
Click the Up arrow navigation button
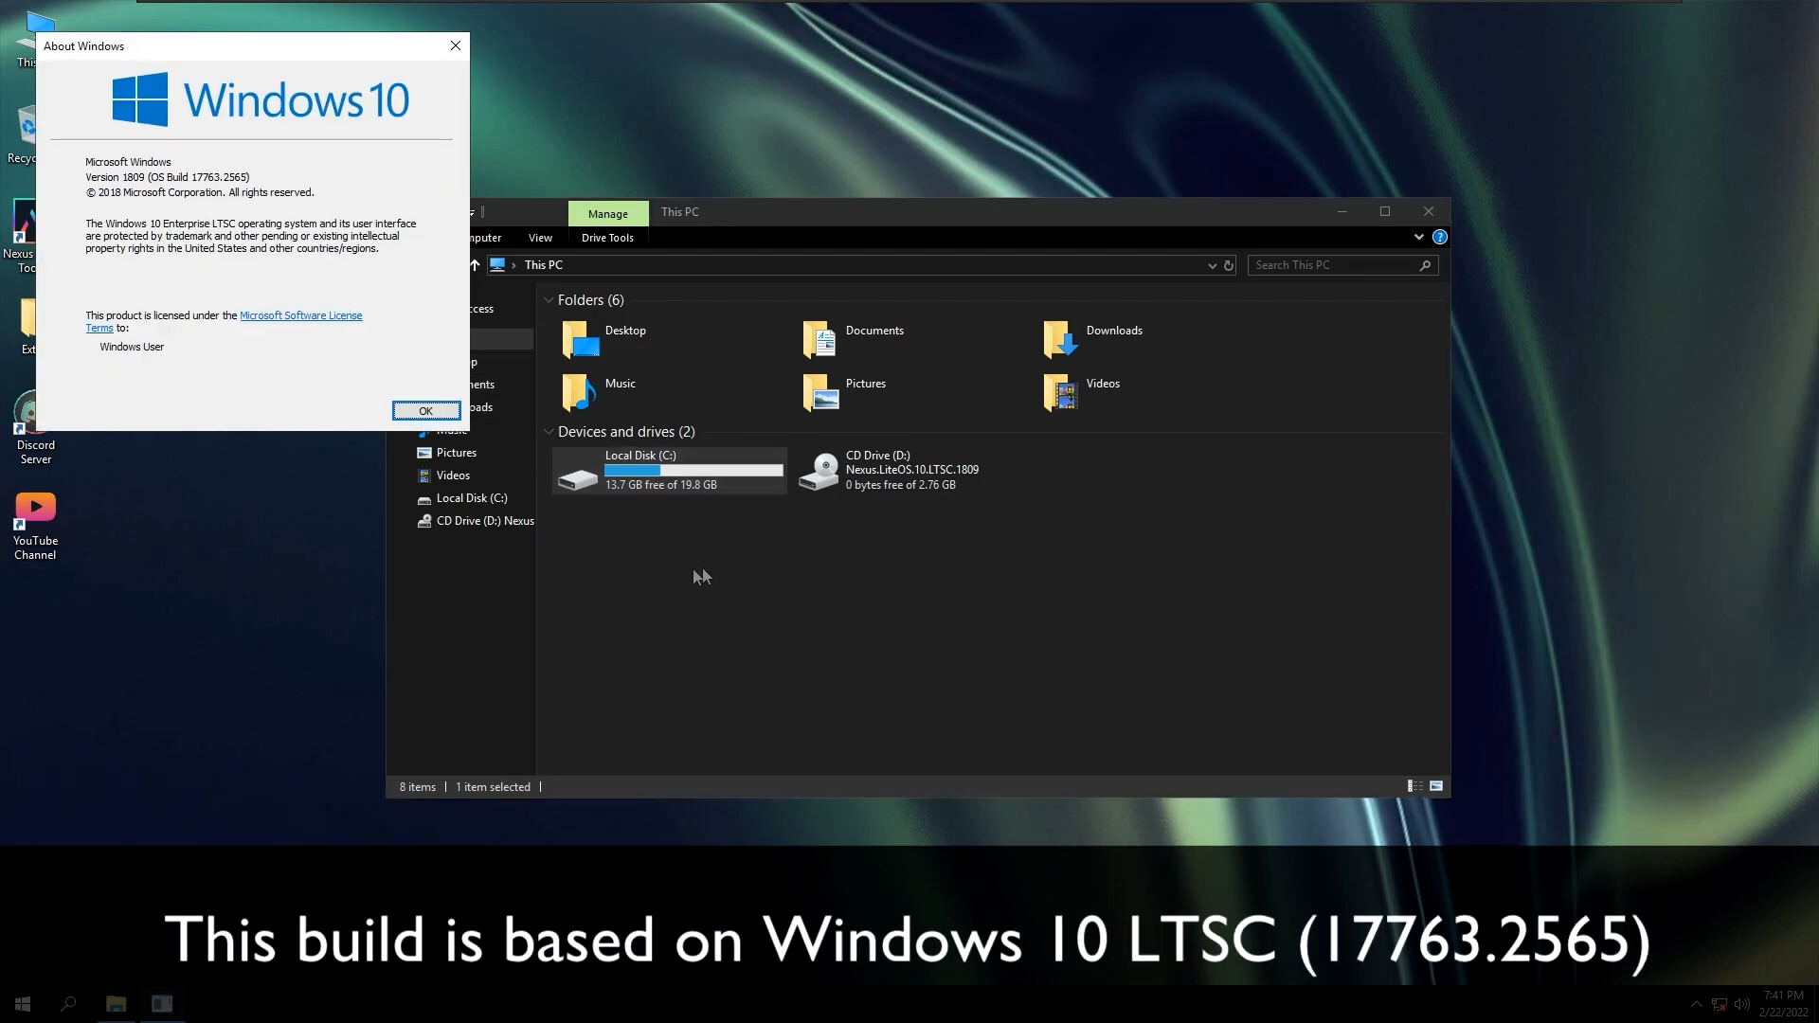pyautogui.click(x=475, y=265)
